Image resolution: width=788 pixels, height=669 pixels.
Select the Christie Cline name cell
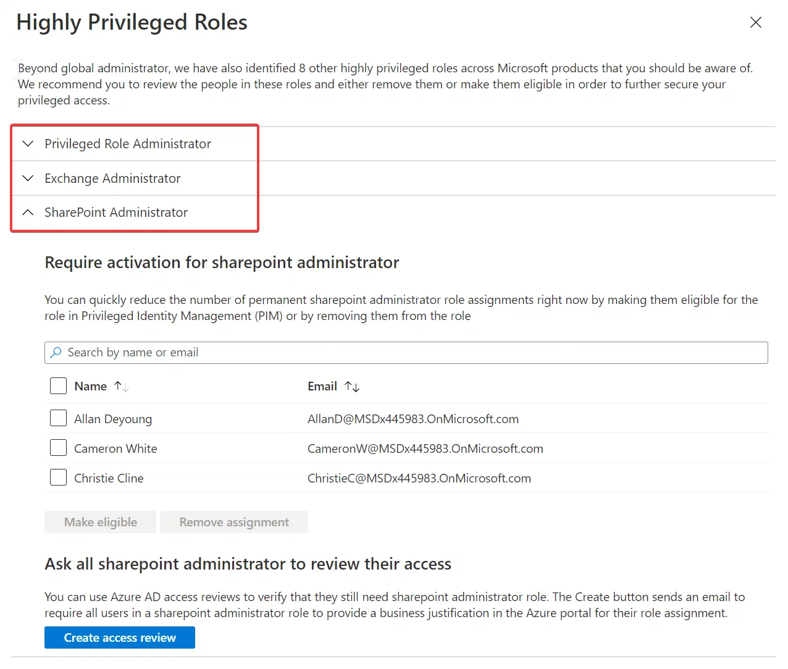[x=109, y=478]
